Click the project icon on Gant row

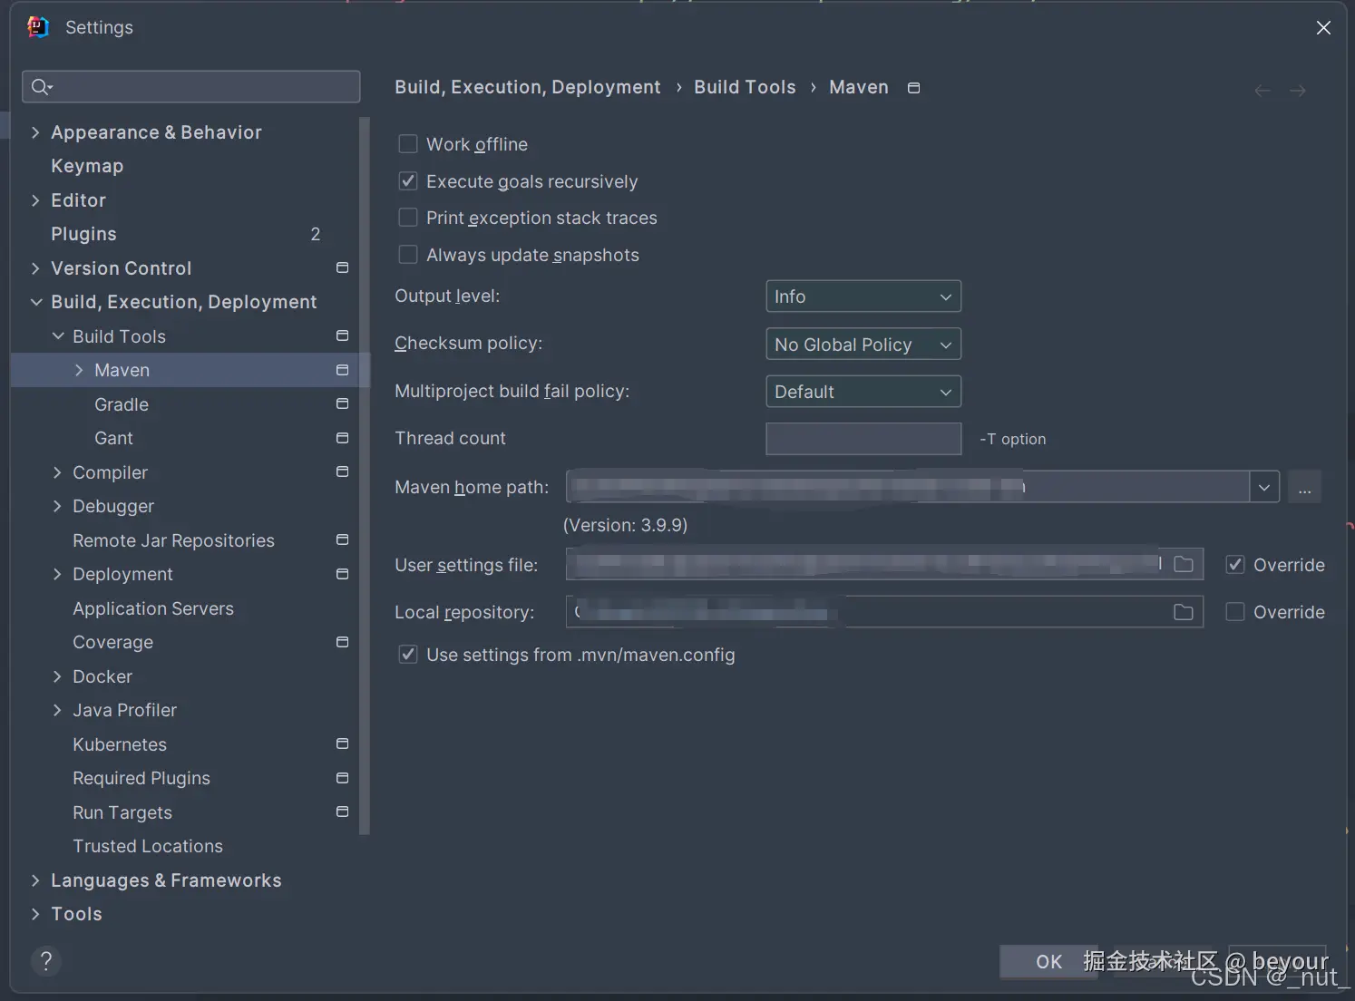click(342, 438)
